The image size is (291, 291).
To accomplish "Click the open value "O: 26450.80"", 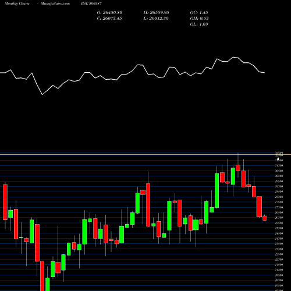I will point(109,13).
